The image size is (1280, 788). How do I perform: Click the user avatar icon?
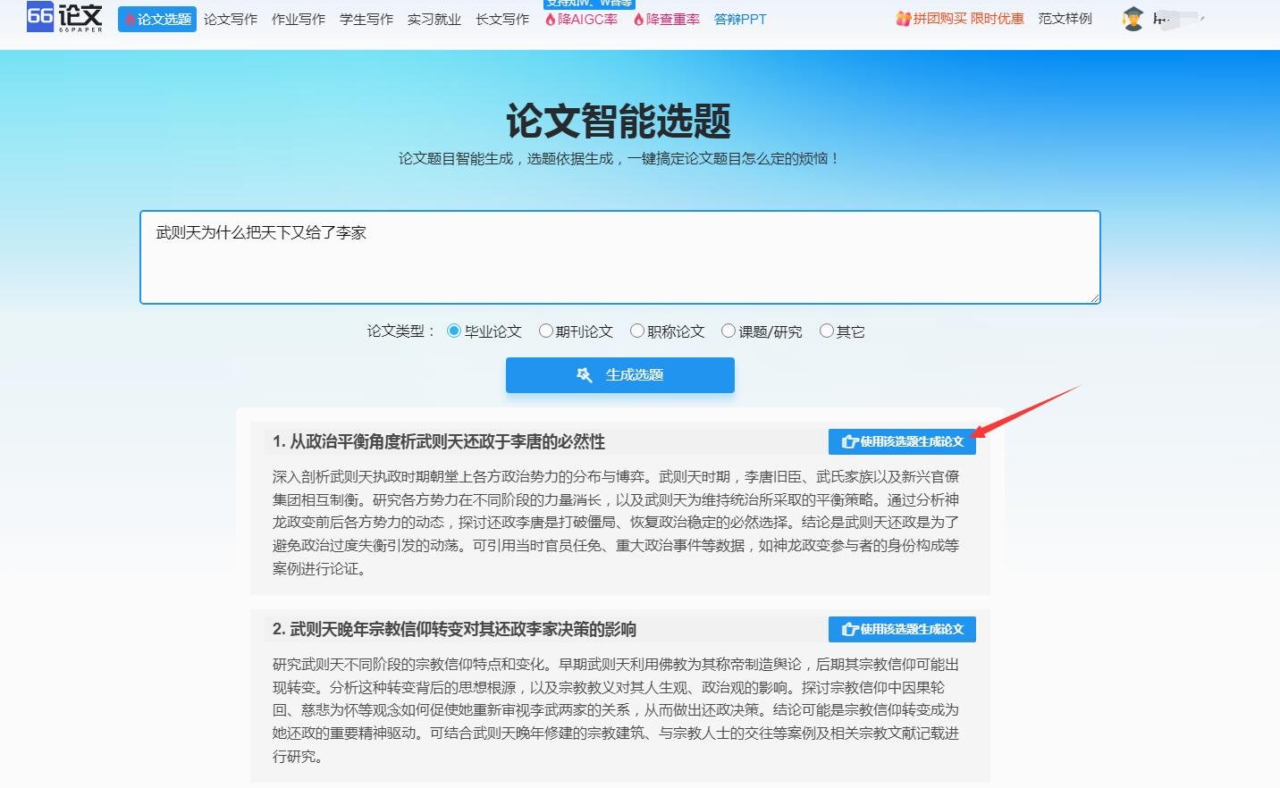tap(1133, 19)
